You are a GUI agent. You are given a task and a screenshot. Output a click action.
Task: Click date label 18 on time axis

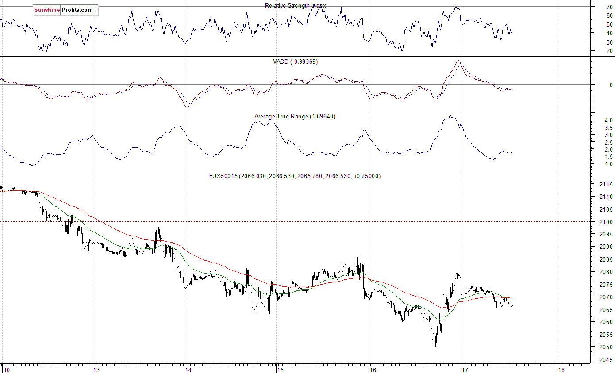(561, 369)
